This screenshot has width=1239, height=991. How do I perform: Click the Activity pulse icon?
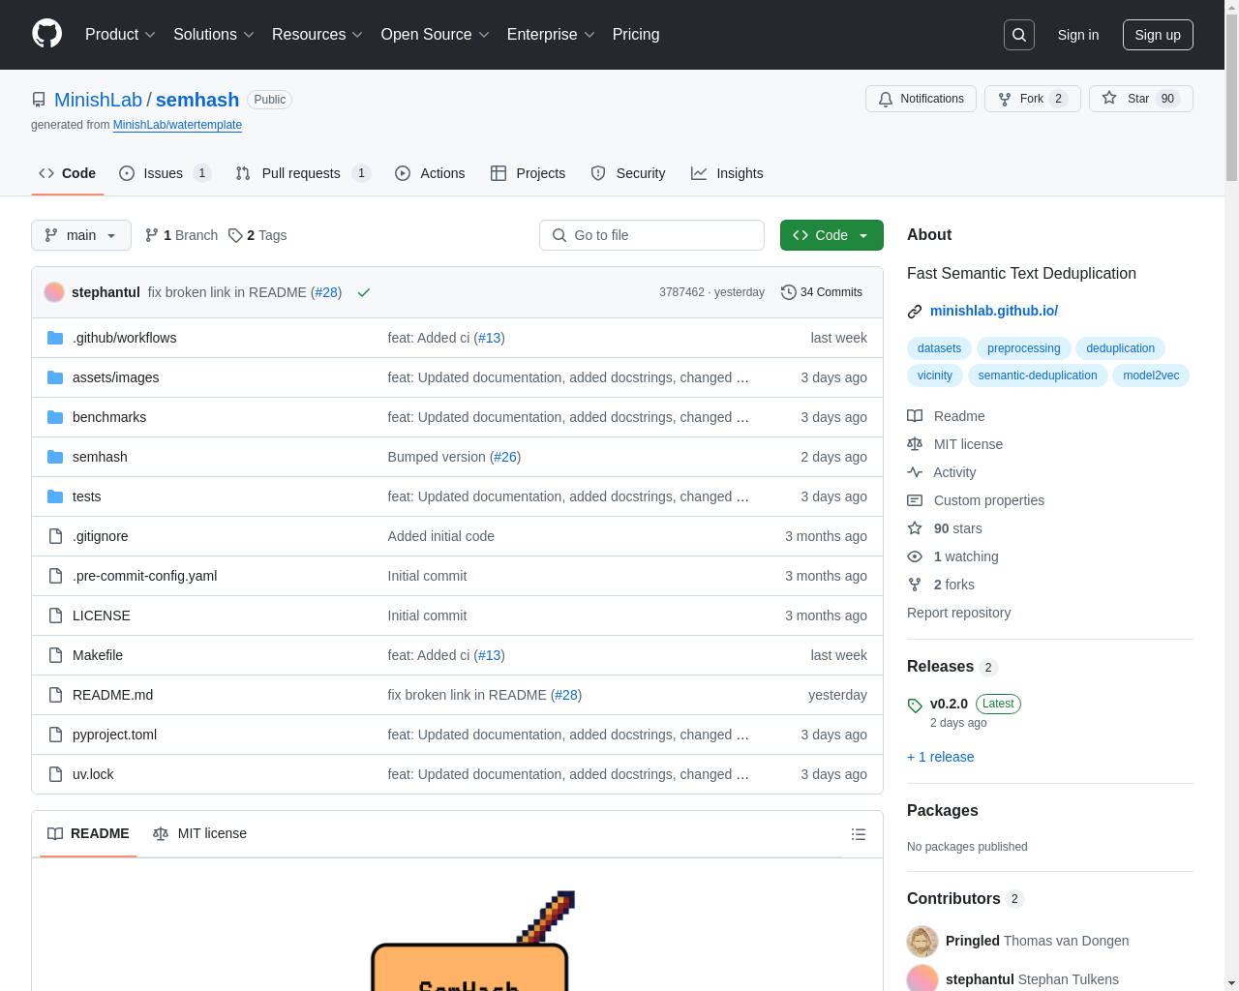point(915,472)
